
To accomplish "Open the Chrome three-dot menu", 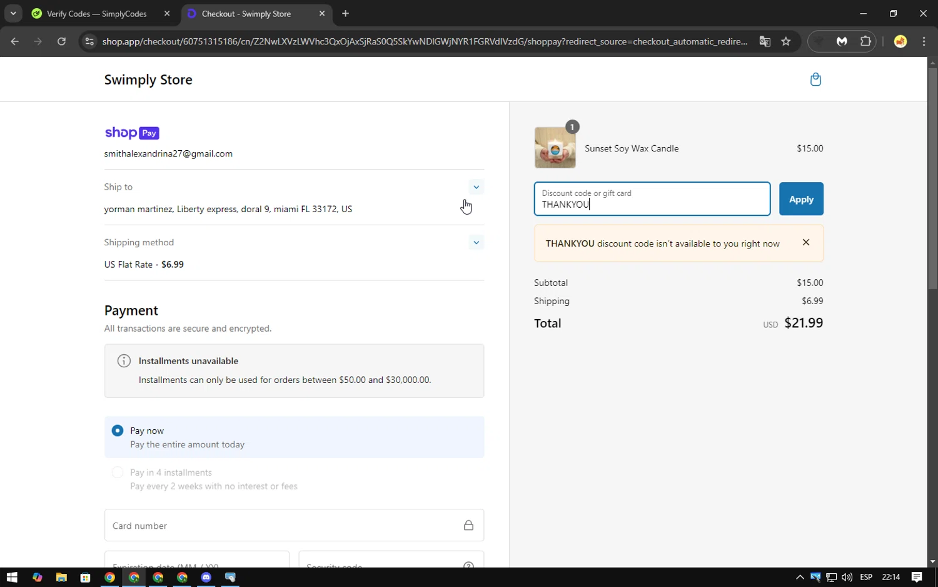I will point(924,41).
